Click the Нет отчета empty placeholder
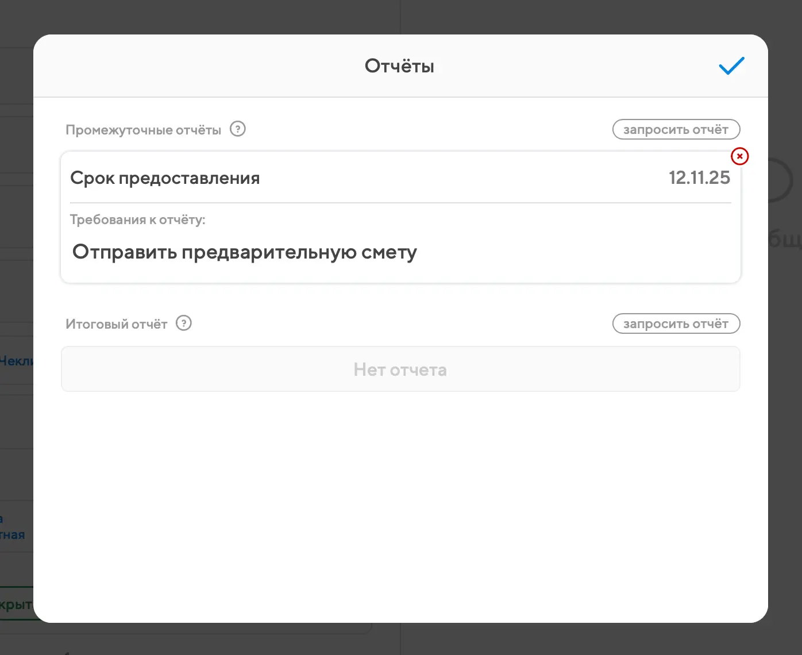The image size is (802, 655). tap(400, 369)
